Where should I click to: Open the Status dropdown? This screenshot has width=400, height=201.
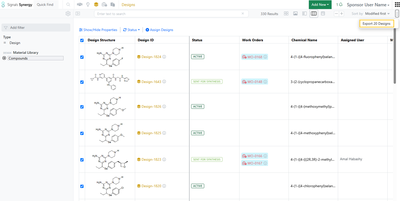(x=132, y=30)
